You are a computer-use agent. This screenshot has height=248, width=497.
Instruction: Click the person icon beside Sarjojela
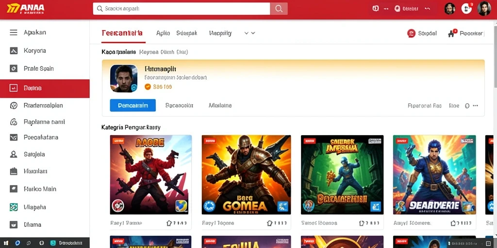(14, 155)
